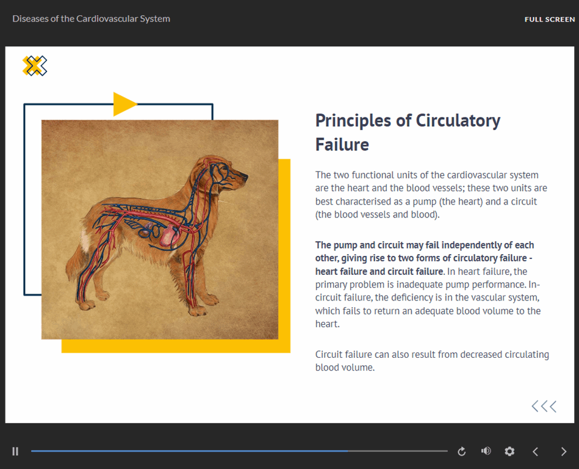Switch to FULL SCREEN mode
This screenshot has width=579, height=469.
click(550, 19)
